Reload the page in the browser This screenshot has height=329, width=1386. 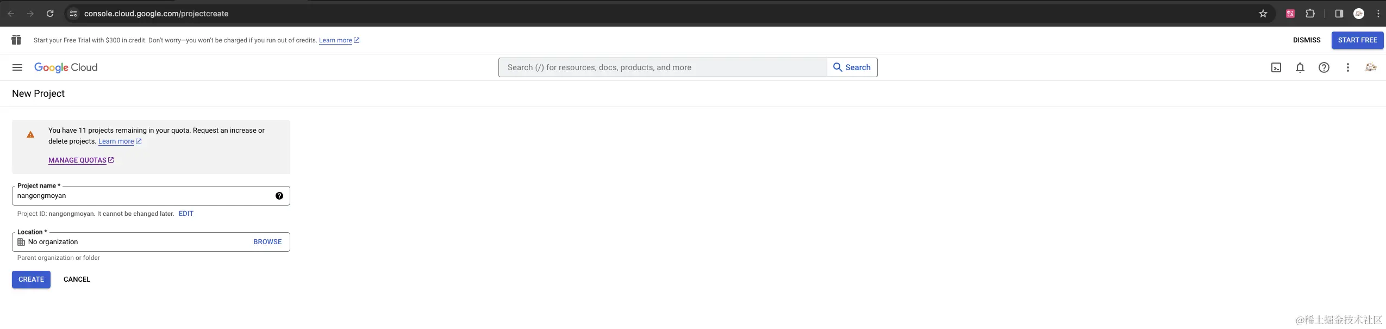[50, 14]
